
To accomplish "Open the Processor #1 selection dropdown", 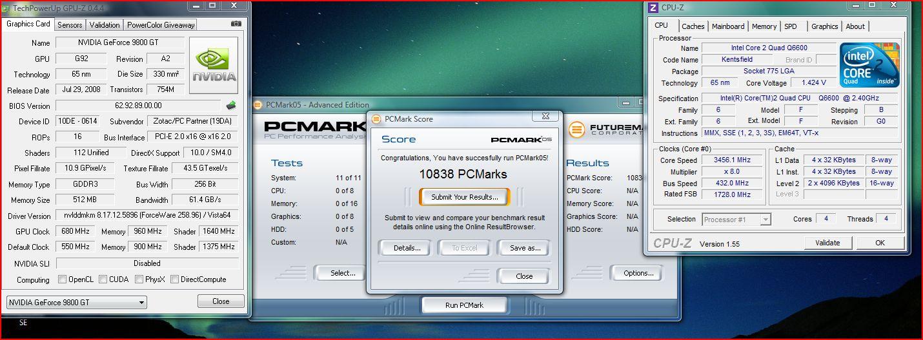I will point(736,219).
